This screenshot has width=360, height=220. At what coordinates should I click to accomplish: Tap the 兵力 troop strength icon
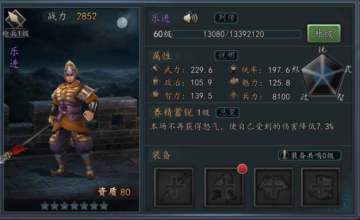(234, 96)
